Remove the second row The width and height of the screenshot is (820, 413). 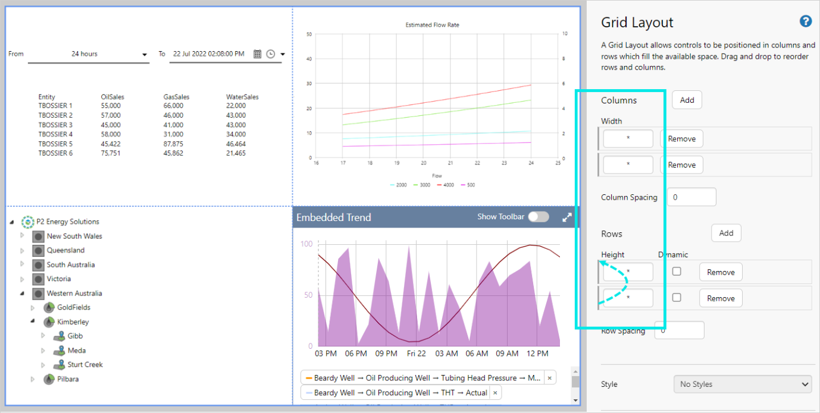tap(721, 298)
